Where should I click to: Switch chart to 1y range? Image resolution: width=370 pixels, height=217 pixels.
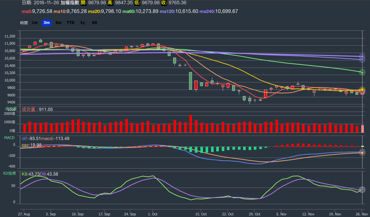pyautogui.click(x=82, y=22)
